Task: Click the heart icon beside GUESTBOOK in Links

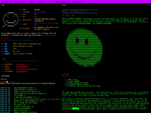Action: point(2,64)
